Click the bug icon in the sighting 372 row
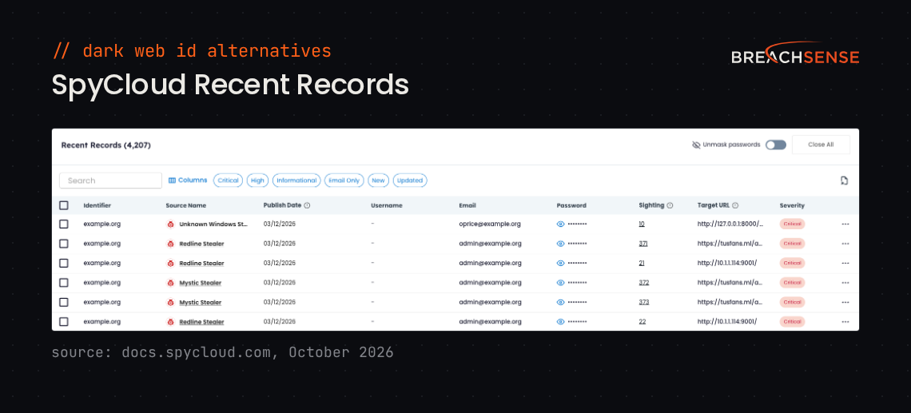911x413 pixels. (171, 283)
